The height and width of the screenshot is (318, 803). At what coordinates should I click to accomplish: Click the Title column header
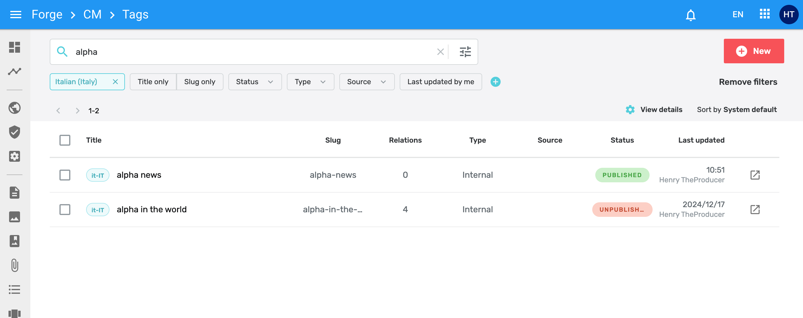93,140
